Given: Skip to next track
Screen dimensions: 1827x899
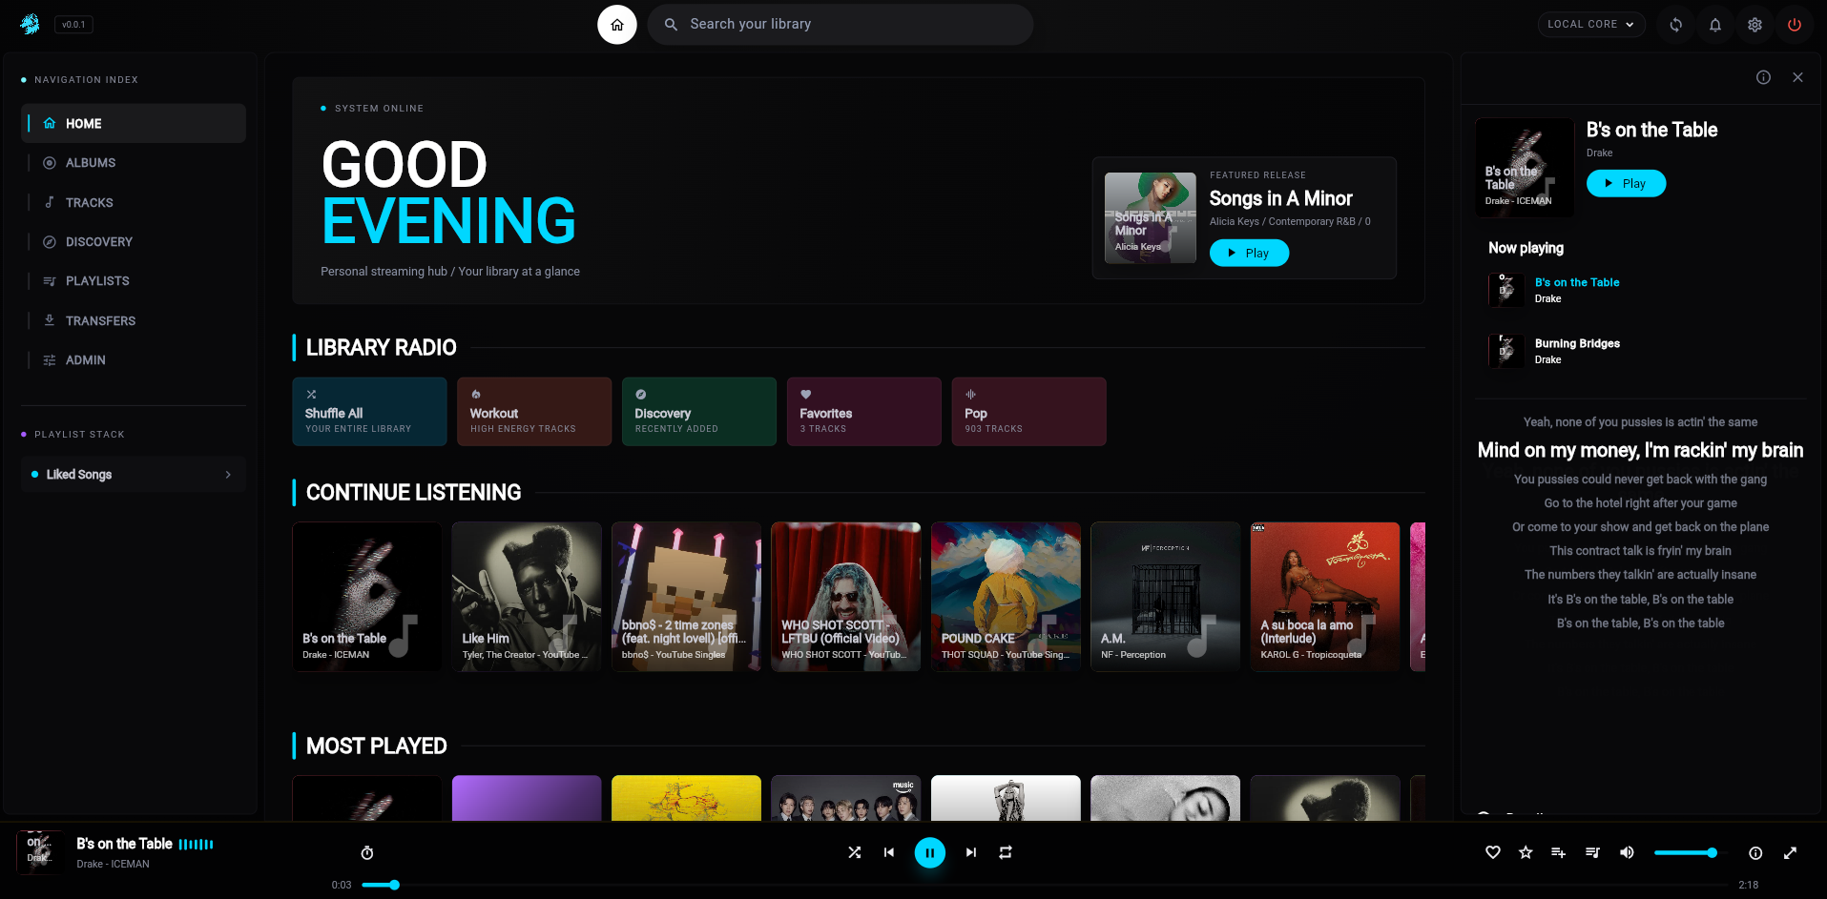Looking at the screenshot, I should pyautogui.click(x=970, y=852).
